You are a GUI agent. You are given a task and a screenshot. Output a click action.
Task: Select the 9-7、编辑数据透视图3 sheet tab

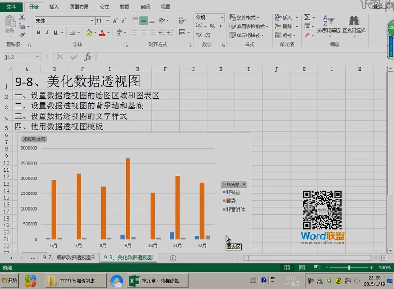point(69,257)
